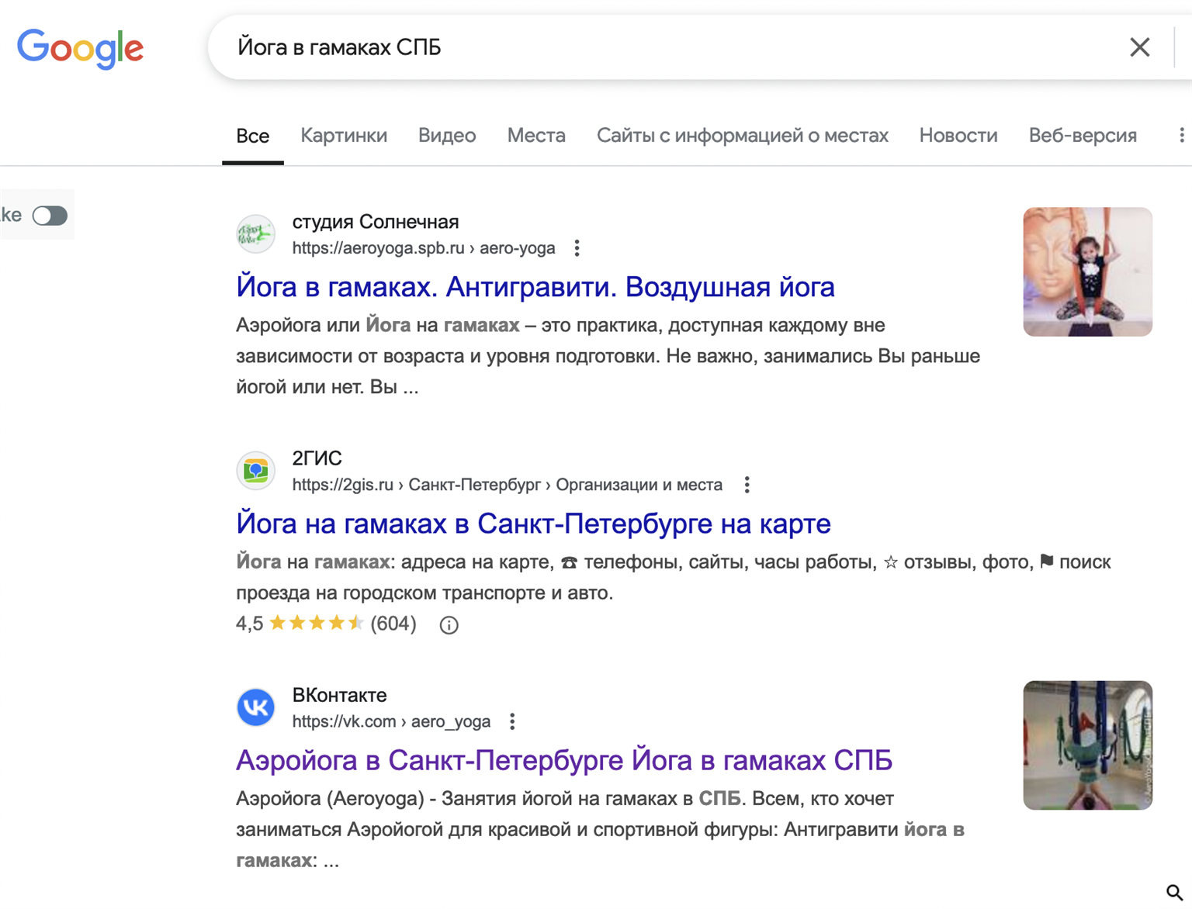Open options menu for vk.com aero_yoga result
This screenshot has width=1192, height=909.
pos(512,721)
